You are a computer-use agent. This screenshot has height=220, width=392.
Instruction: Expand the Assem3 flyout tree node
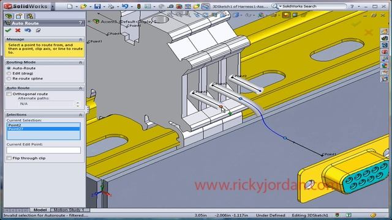click(x=89, y=21)
